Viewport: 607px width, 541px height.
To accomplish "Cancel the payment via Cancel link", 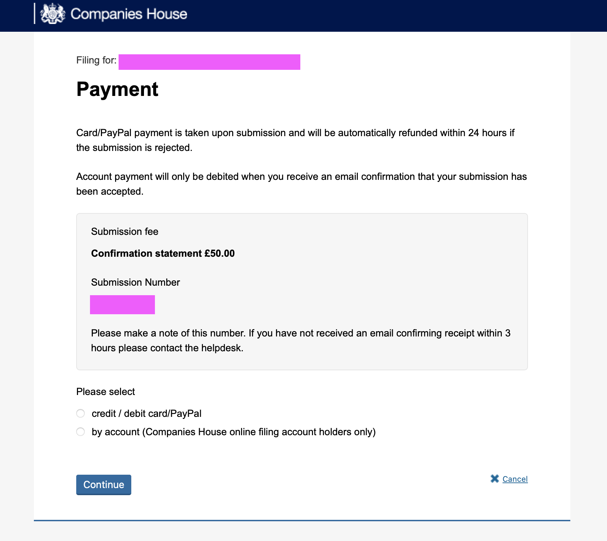I will 515,479.
